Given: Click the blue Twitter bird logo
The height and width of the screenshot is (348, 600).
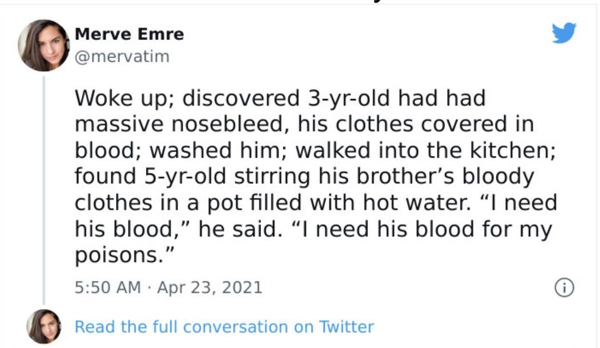Looking at the screenshot, I should coord(564,33).
